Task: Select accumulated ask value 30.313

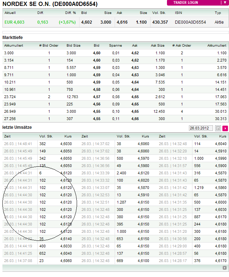Action: [x=221, y=119]
